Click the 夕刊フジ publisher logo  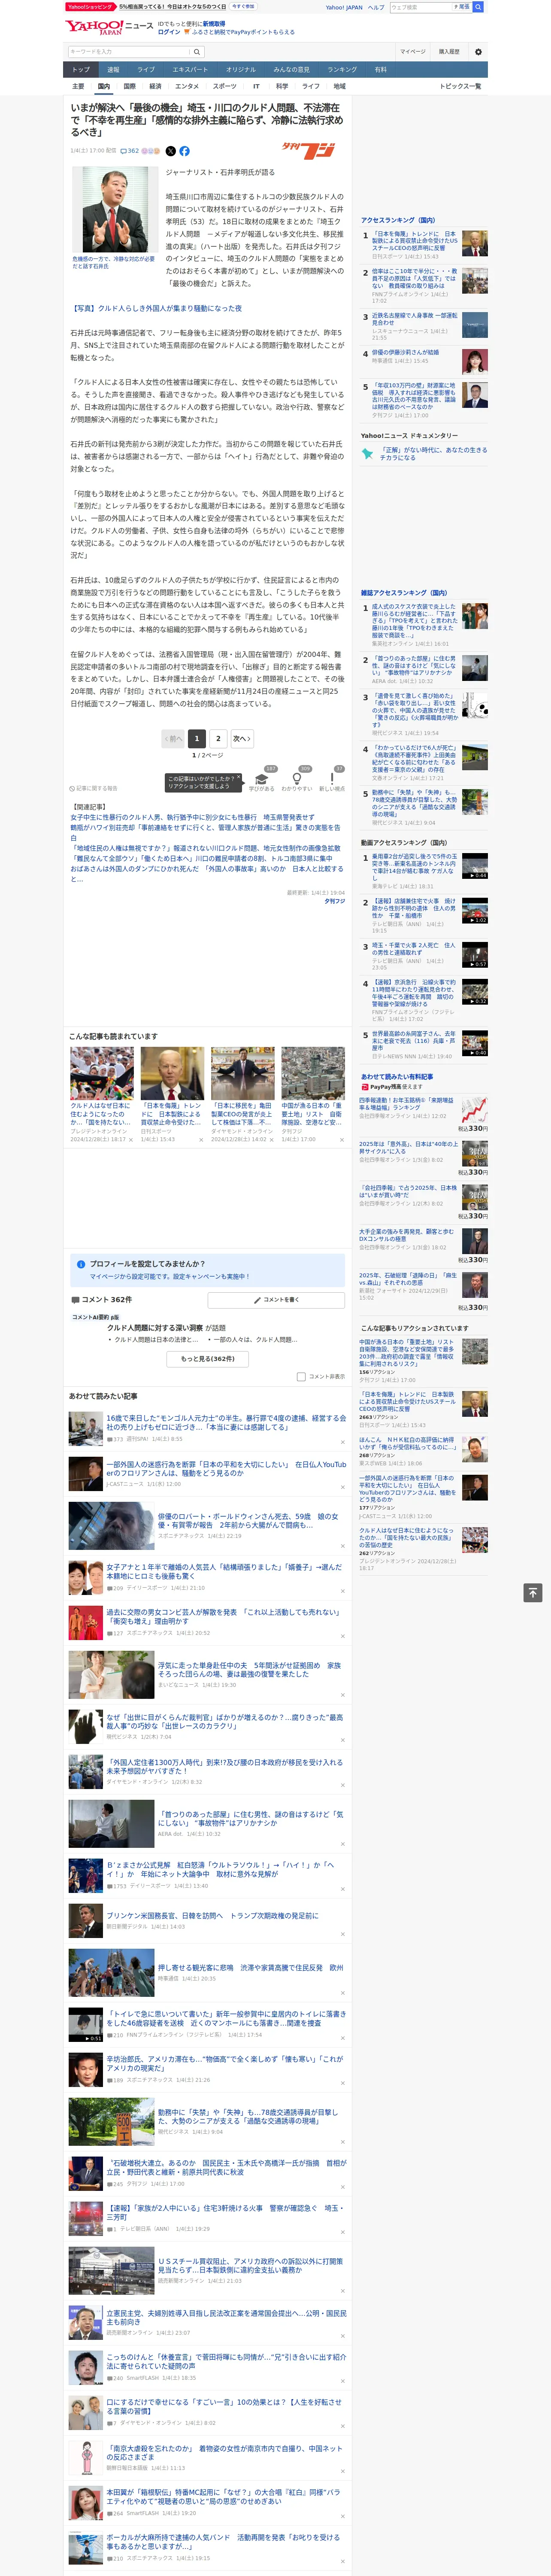[x=308, y=151]
